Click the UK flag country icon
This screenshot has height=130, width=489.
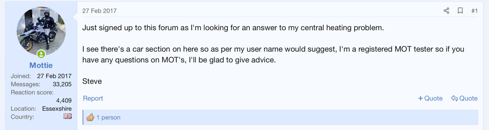point(68,116)
